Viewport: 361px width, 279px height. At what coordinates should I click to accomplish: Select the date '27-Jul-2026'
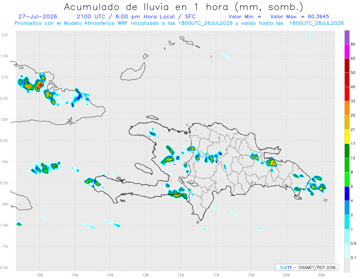pyautogui.click(x=38, y=17)
